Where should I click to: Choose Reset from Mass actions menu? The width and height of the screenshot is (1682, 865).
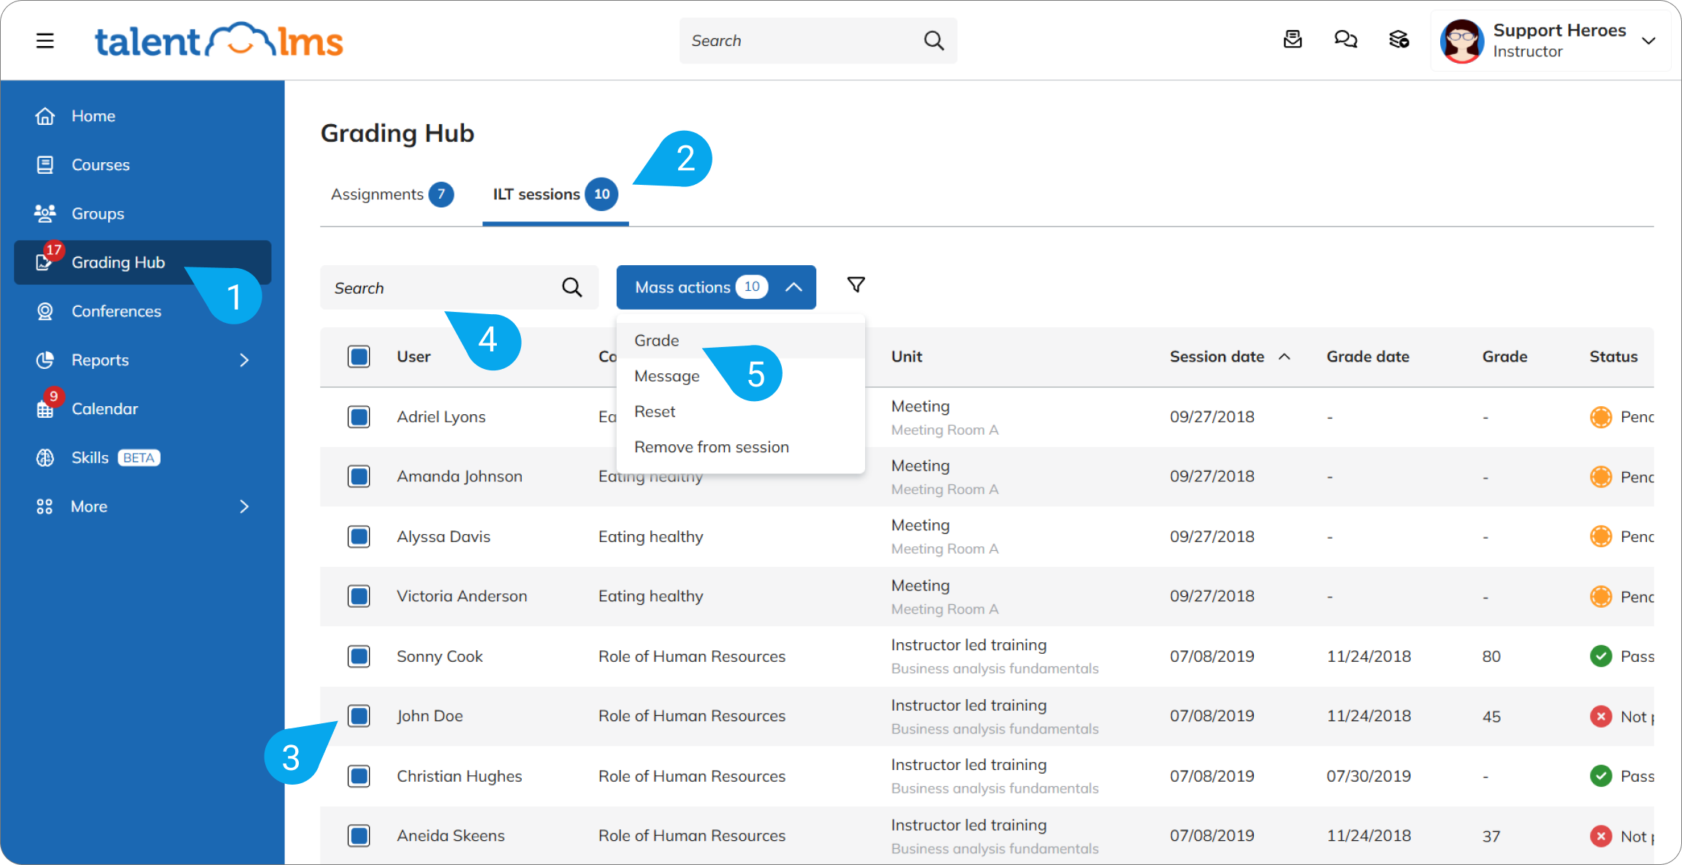pos(741,411)
